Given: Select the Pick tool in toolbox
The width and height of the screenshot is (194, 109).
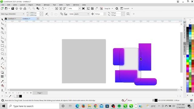Looking at the screenshot, I should pos(2,19).
